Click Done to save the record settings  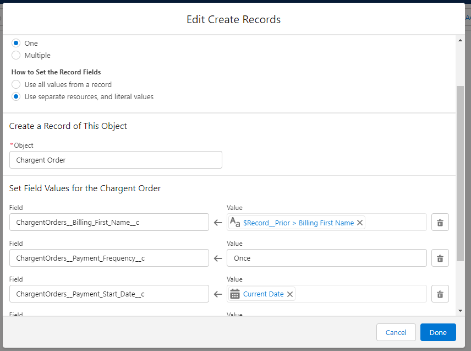pyautogui.click(x=438, y=332)
